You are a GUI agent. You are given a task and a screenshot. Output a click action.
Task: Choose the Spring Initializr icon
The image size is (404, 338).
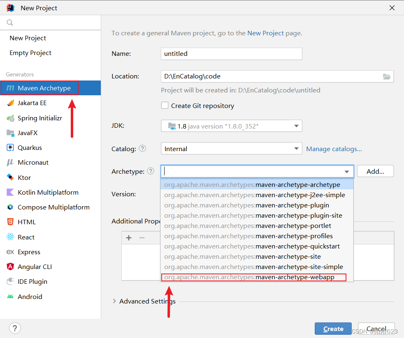click(x=10, y=118)
